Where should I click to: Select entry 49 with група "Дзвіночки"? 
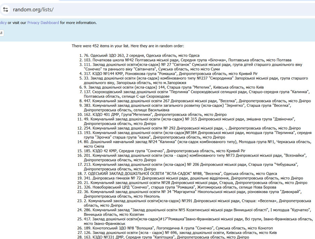(x=190, y=122)
